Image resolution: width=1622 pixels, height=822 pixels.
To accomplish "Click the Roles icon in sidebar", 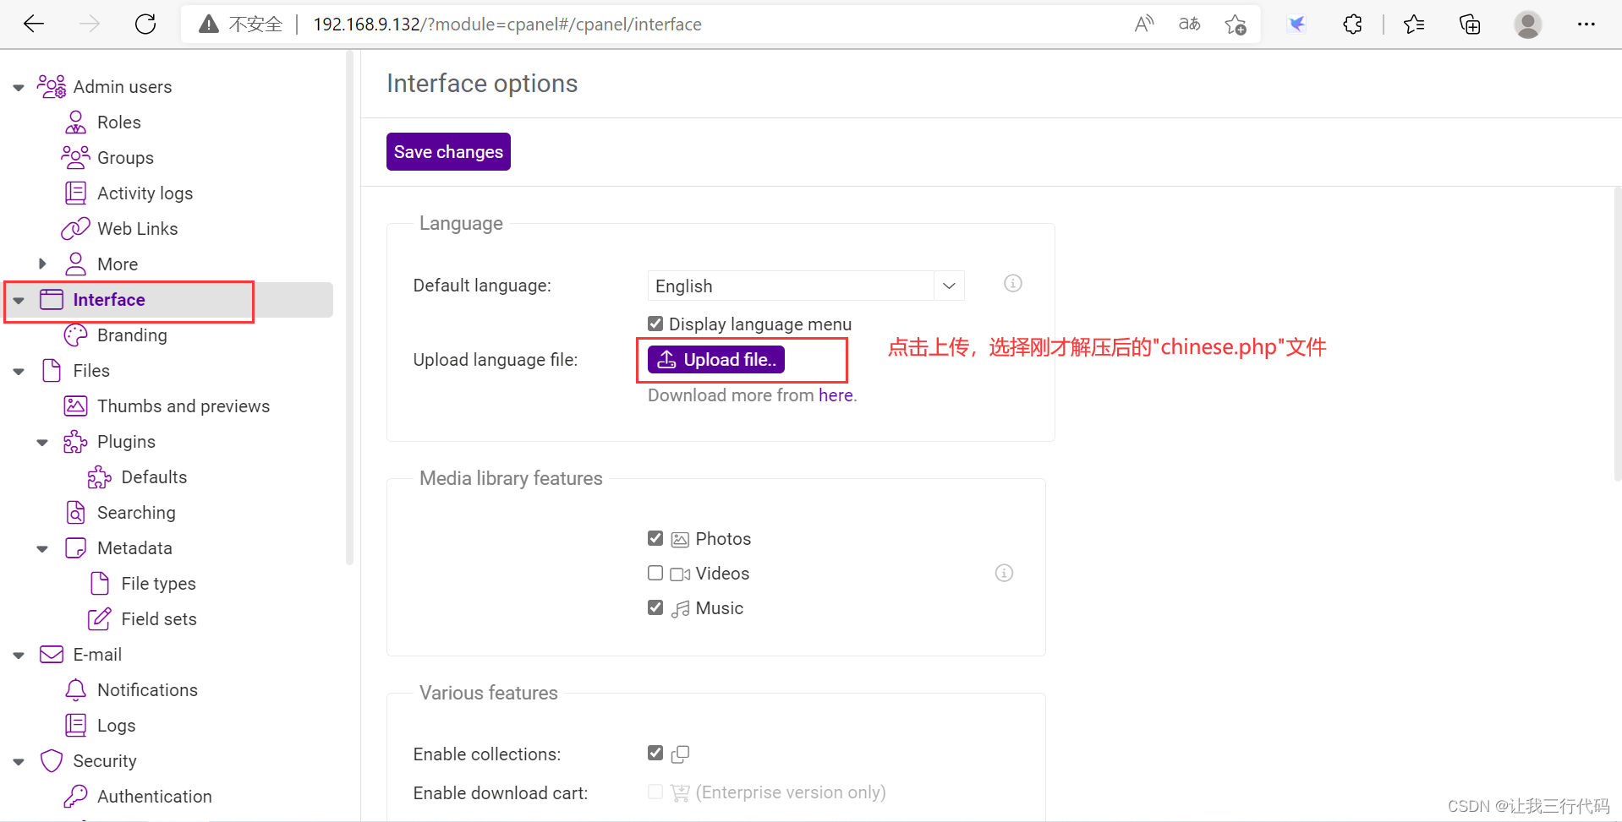I will coord(75,122).
